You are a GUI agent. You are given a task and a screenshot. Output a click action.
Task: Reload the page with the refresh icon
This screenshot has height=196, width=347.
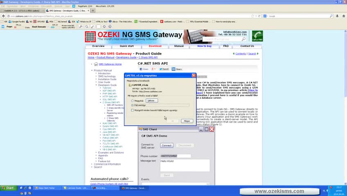[259, 16]
